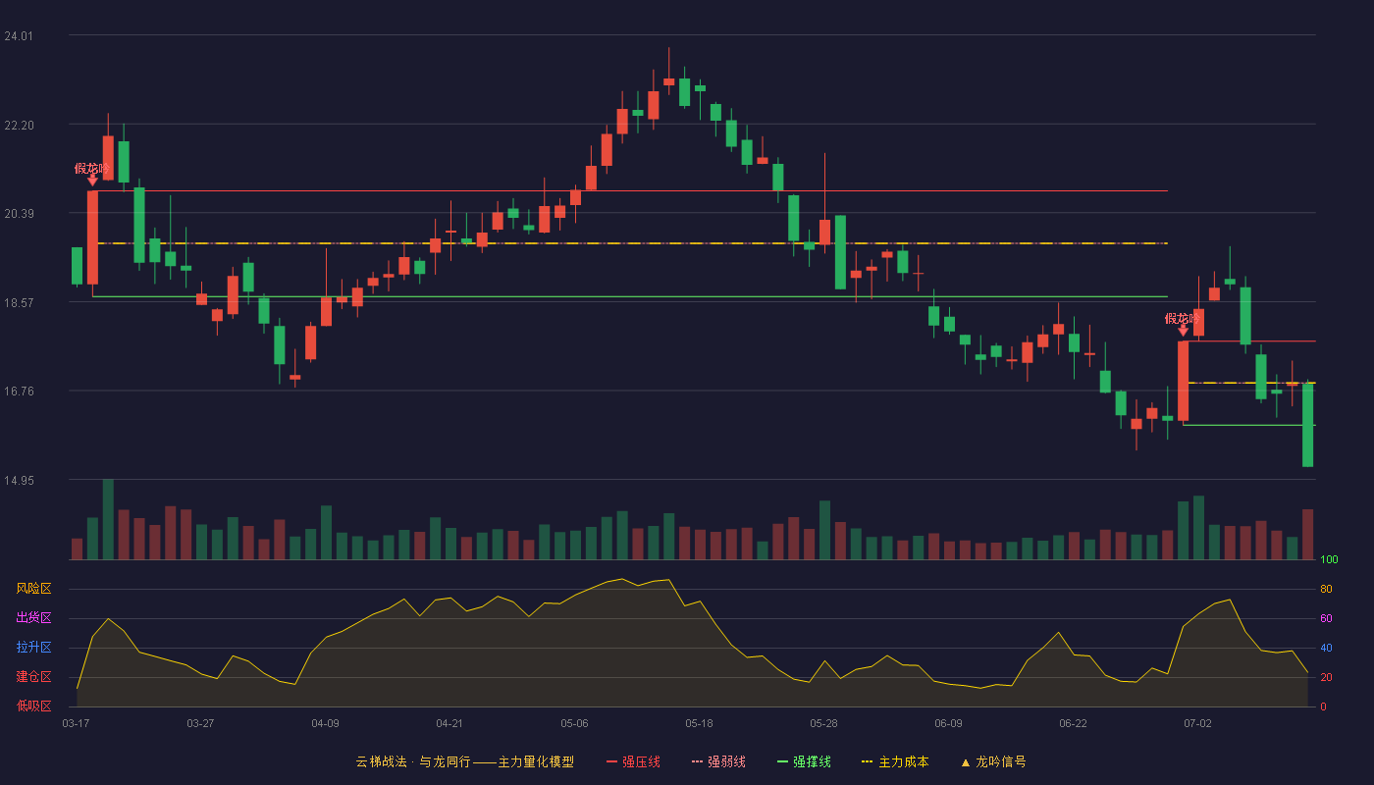Click the 03-27 date label
The width and height of the screenshot is (1374, 785).
200,723
